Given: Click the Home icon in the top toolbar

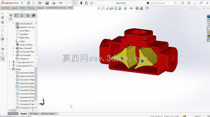Looking at the screenshot, I should click(28, 3).
